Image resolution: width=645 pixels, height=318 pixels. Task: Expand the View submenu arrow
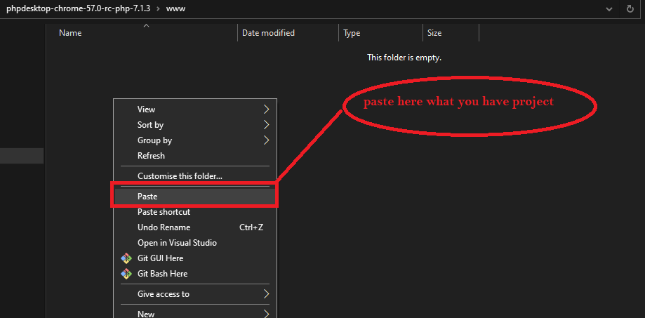coord(266,110)
